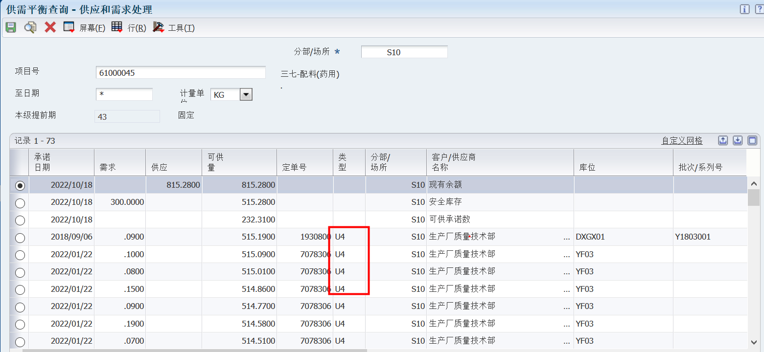Open help via the question mark icon
This screenshot has height=352, width=764.
758,9
